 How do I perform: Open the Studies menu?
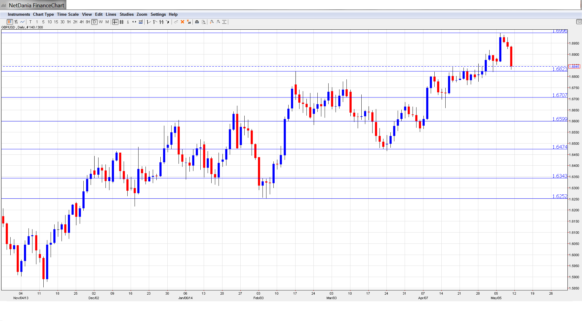coord(126,14)
